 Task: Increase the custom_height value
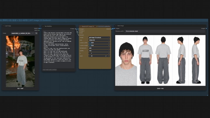pos(109,45)
